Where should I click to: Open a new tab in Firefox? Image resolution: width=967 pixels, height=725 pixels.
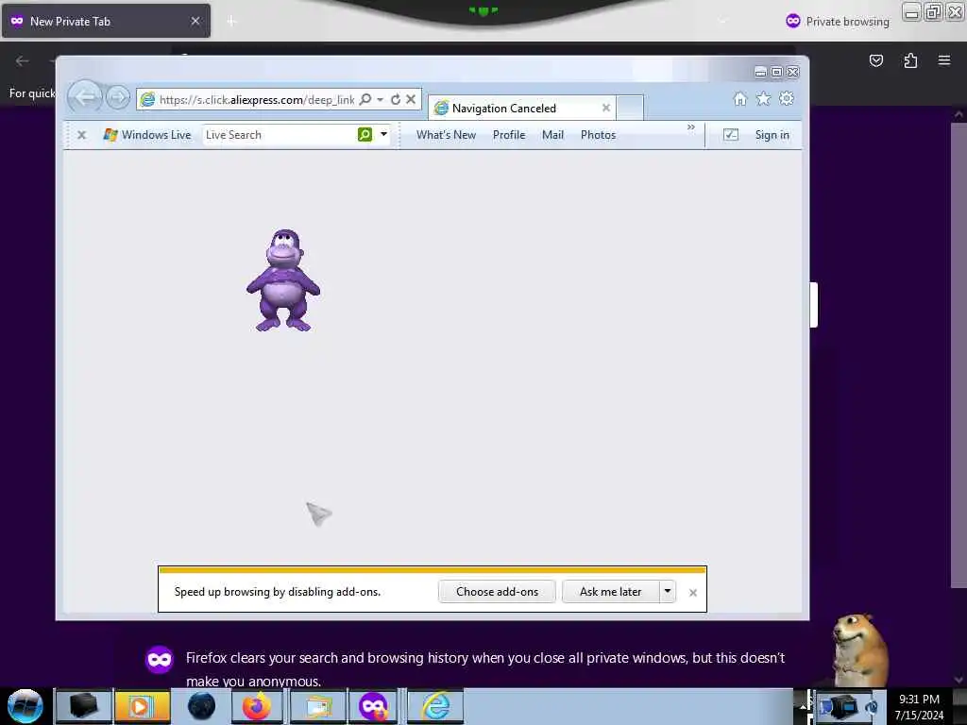tap(231, 22)
